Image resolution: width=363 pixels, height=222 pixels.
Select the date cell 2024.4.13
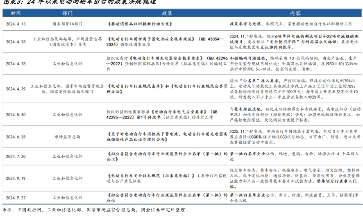pyautogui.click(x=16, y=24)
